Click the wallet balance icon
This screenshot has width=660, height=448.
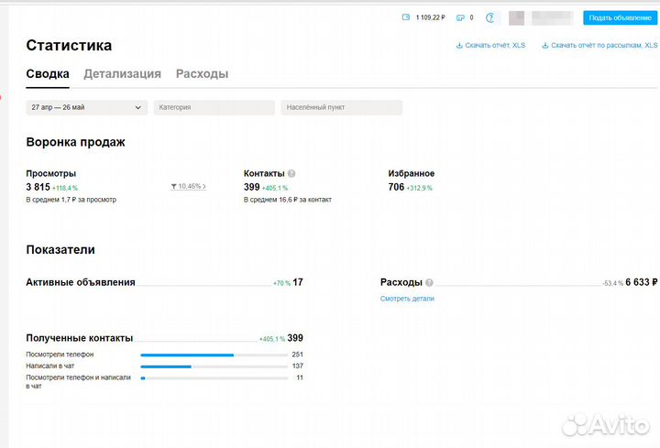(406, 17)
